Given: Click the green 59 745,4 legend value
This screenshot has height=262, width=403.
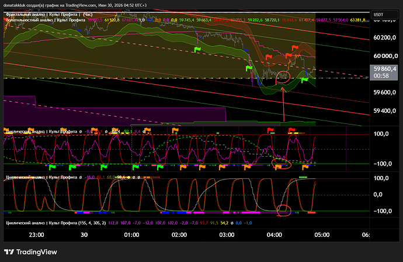Looking at the screenshot, I should pos(186,20).
